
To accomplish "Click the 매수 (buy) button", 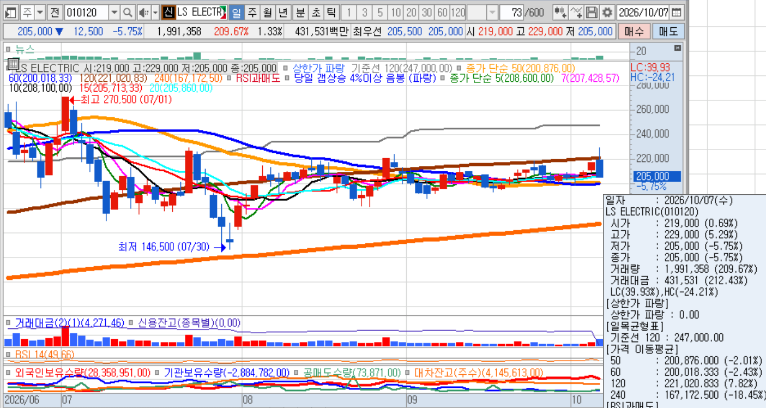I will click(634, 32).
